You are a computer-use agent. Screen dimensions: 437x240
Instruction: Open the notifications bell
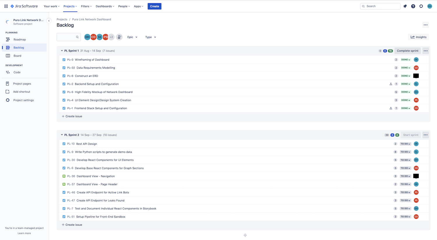[x=405, y=6]
